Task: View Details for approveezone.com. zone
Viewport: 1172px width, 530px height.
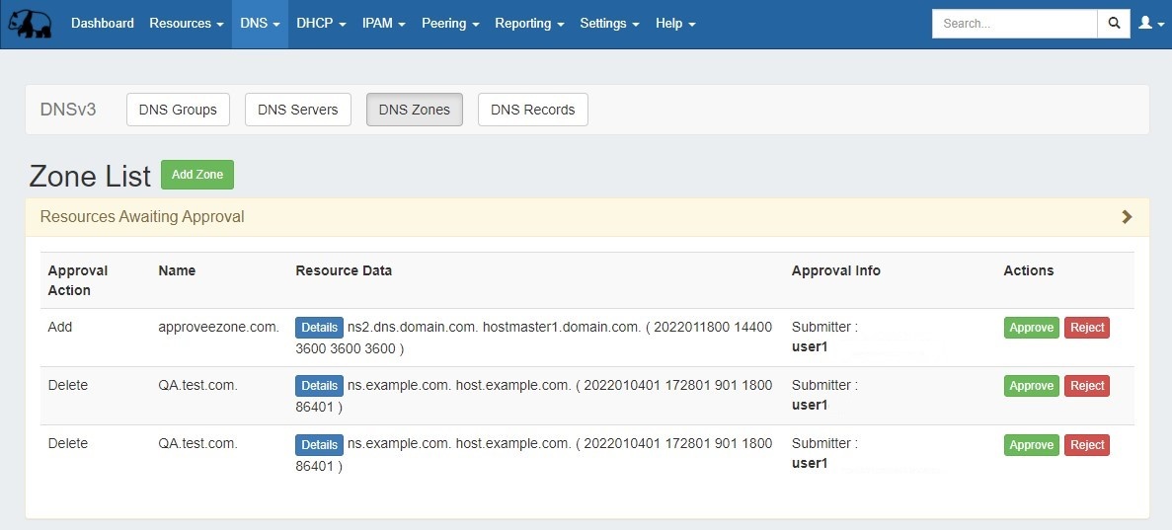Action: [x=319, y=328]
